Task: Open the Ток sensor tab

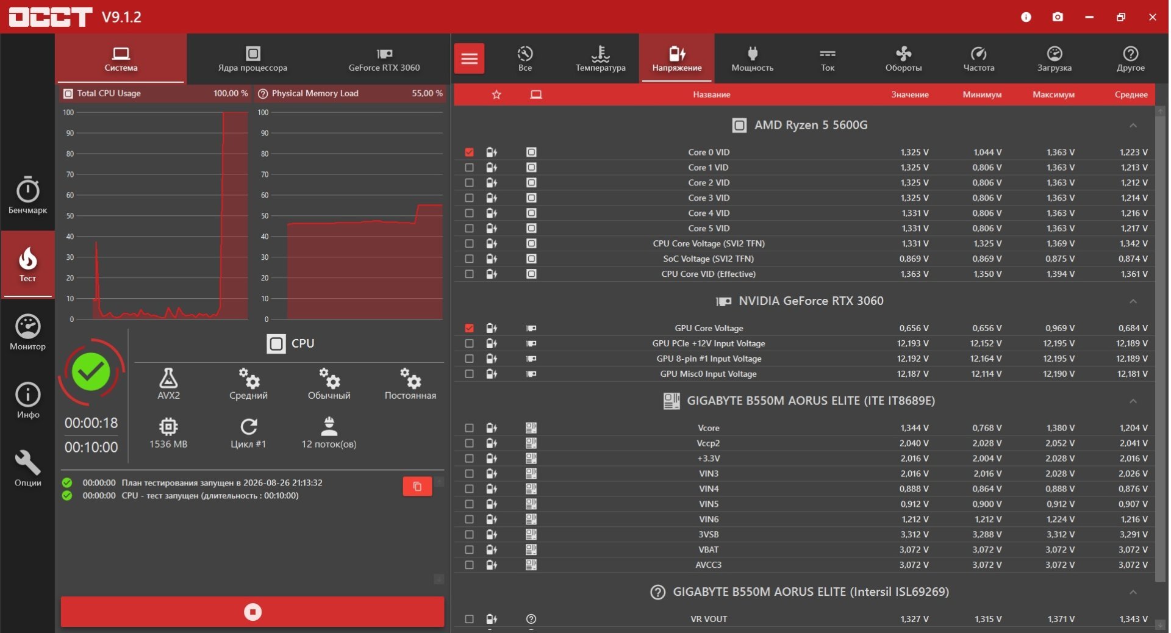Action: pos(828,59)
